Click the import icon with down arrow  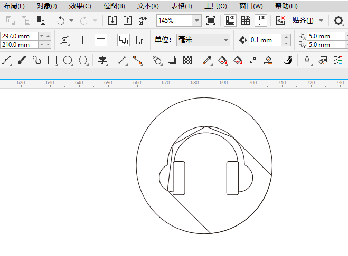[x=112, y=21]
